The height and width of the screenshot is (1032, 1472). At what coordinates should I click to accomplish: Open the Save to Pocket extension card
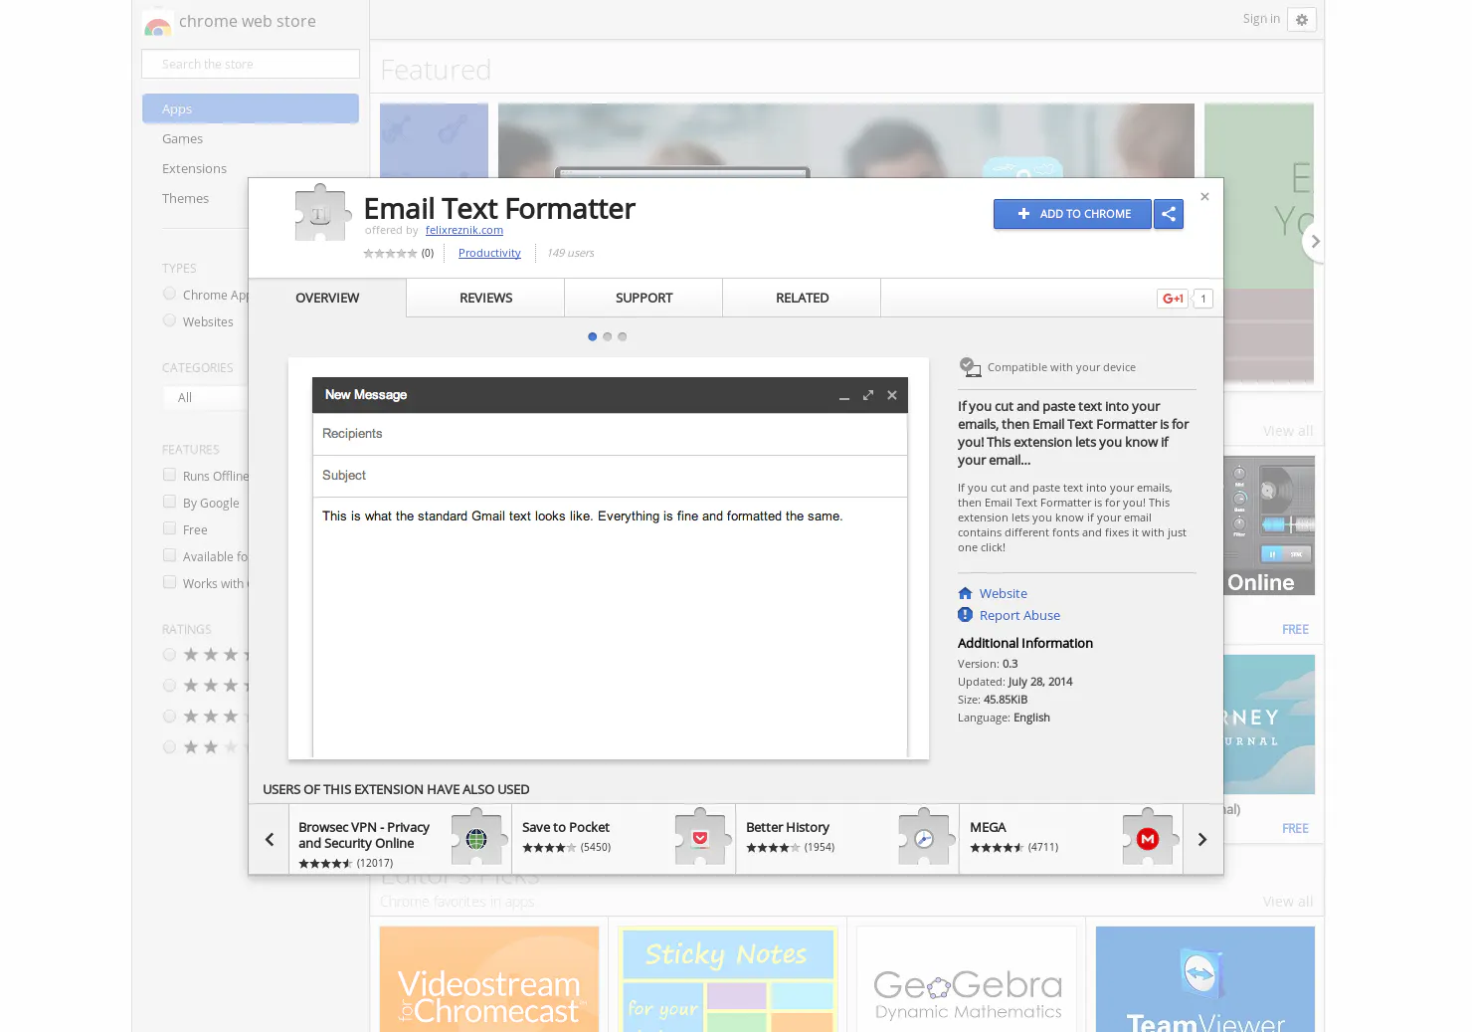pos(624,840)
